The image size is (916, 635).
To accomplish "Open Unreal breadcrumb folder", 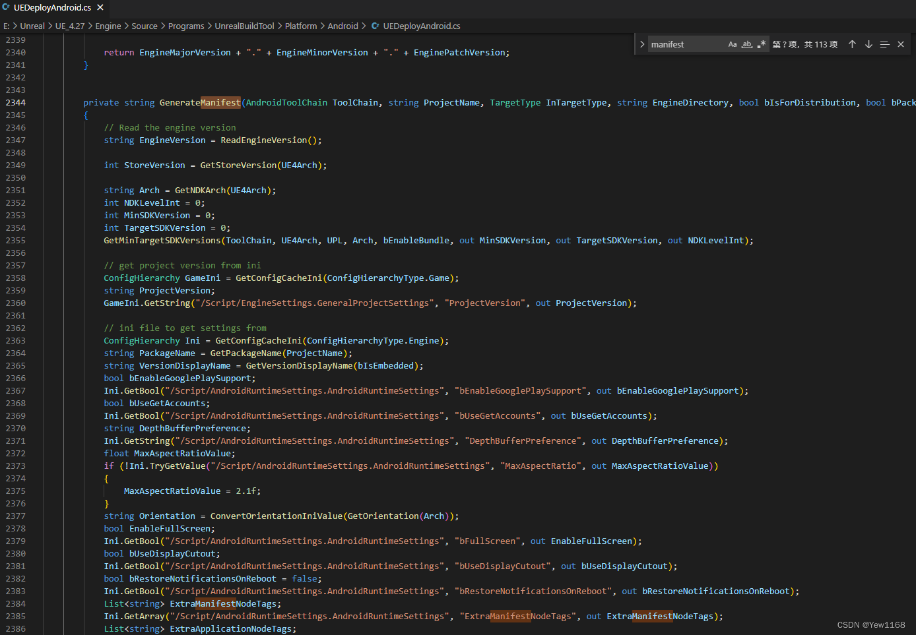I will click(x=32, y=26).
